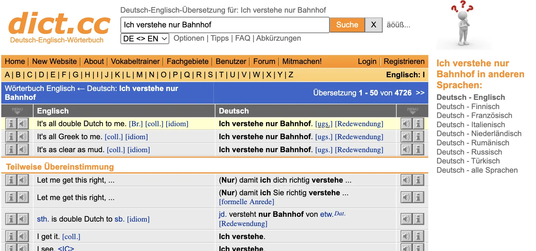536x251 pixels.
Task: Open German info for "damit ich Sie richtig verstehe"
Action: pos(418,197)
